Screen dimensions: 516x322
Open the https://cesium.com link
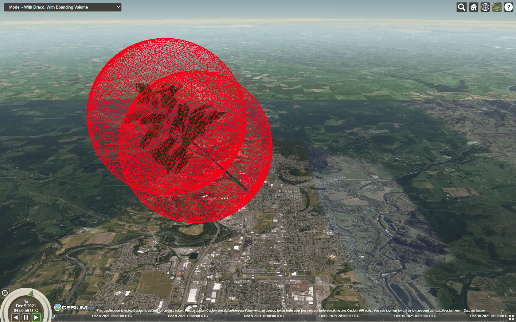tap(447, 311)
